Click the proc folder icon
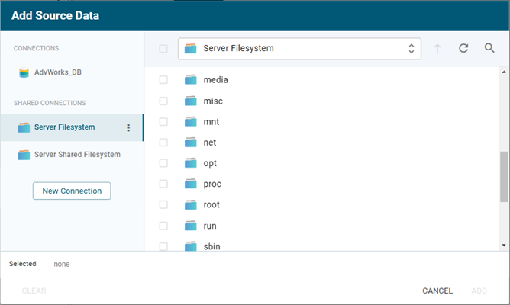Viewport: 510px width, 305px height. point(190,185)
